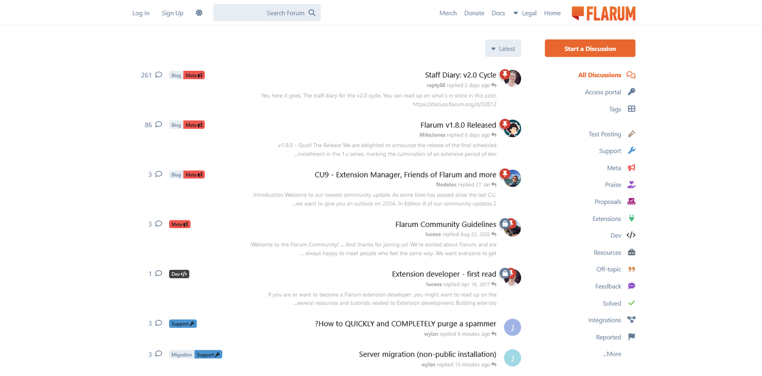Click the Search Forum input field
This screenshot has width=762, height=376.
click(267, 13)
